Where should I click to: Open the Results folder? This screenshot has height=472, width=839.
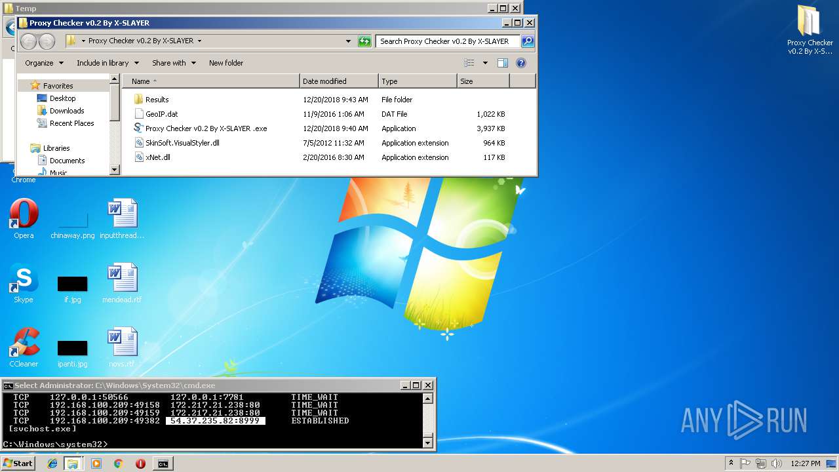click(157, 100)
